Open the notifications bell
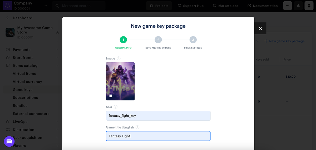Viewport: 316px width, 150px height. [298, 6]
